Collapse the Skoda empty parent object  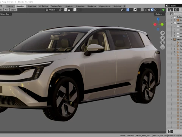pos(172,39)
